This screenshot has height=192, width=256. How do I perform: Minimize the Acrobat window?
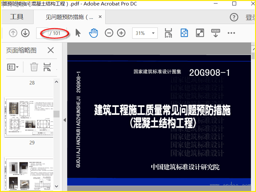coord(216,4)
